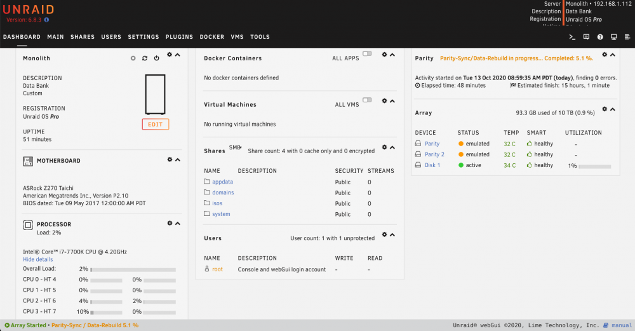635x331 pixels.
Task: Open the domains share link
Action: (x=223, y=193)
